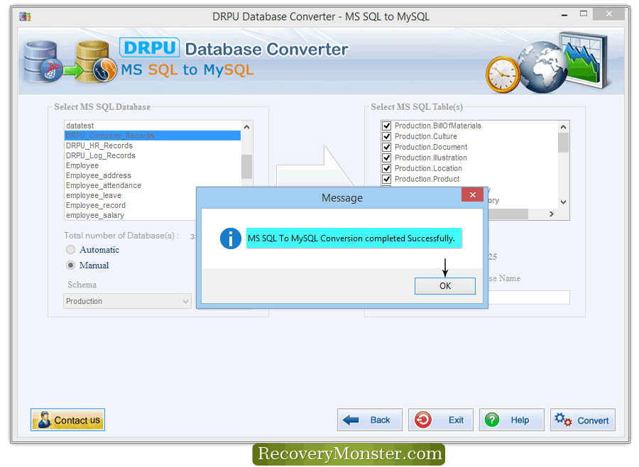Uncheck Production.BillOfMaterials

(386, 126)
